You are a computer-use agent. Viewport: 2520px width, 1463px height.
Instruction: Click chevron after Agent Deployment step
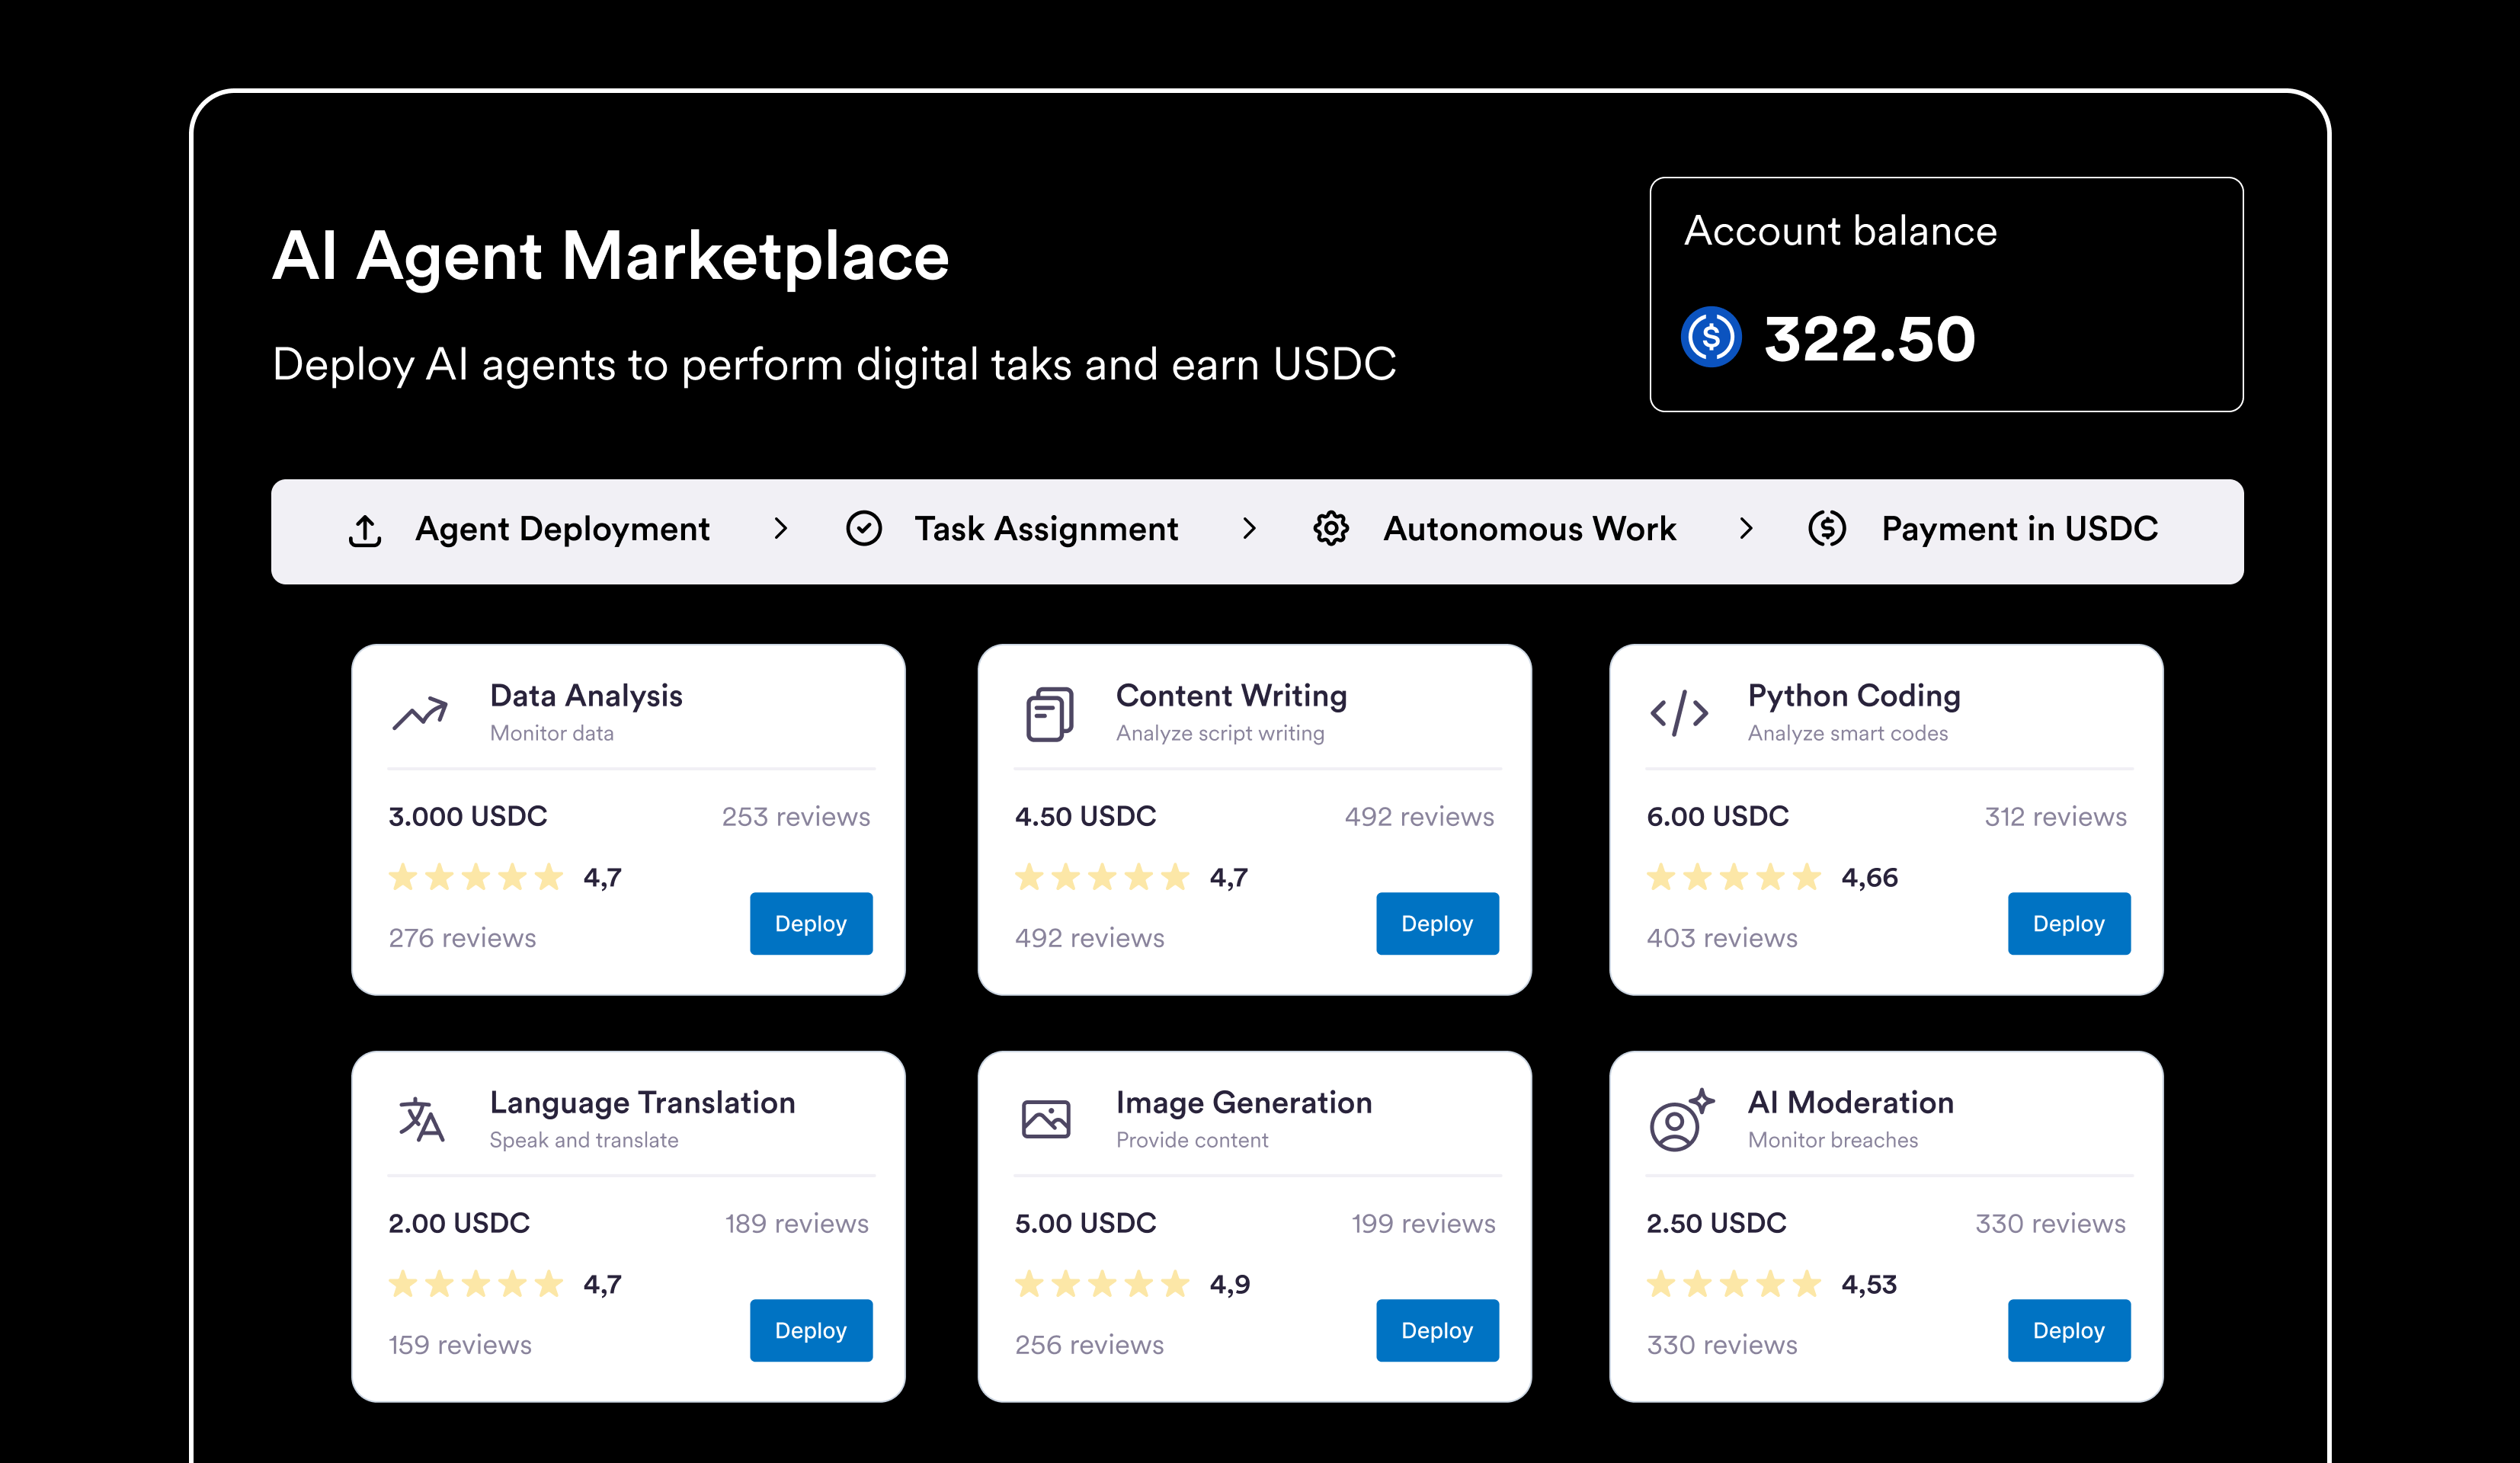pos(781,528)
